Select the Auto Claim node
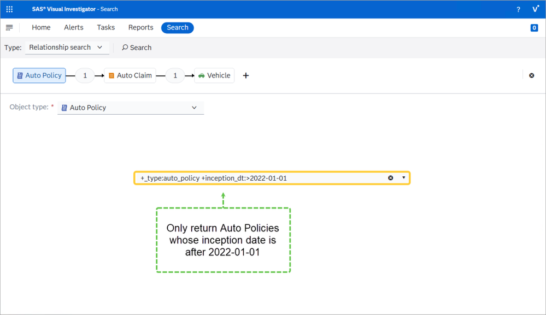The height and width of the screenshot is (315, 546). 130,75
